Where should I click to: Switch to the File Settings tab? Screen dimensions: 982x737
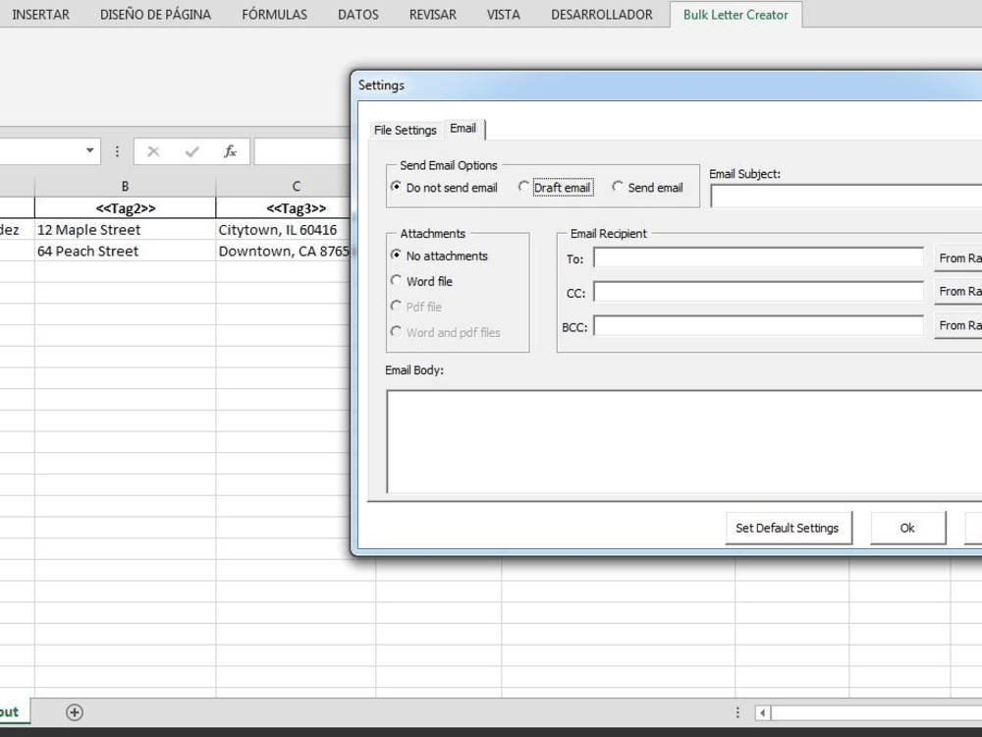pos(406,129)
